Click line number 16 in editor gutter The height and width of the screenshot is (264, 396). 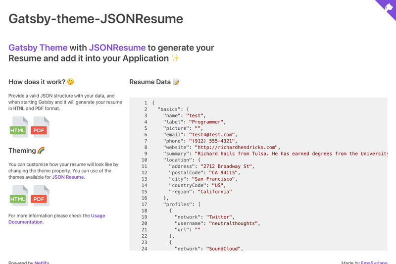pyautogui.click(x=144, y=198)
